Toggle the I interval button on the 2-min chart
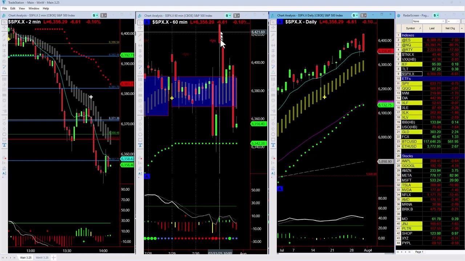Viewport: 465px width, 261px height. (102, 15)
